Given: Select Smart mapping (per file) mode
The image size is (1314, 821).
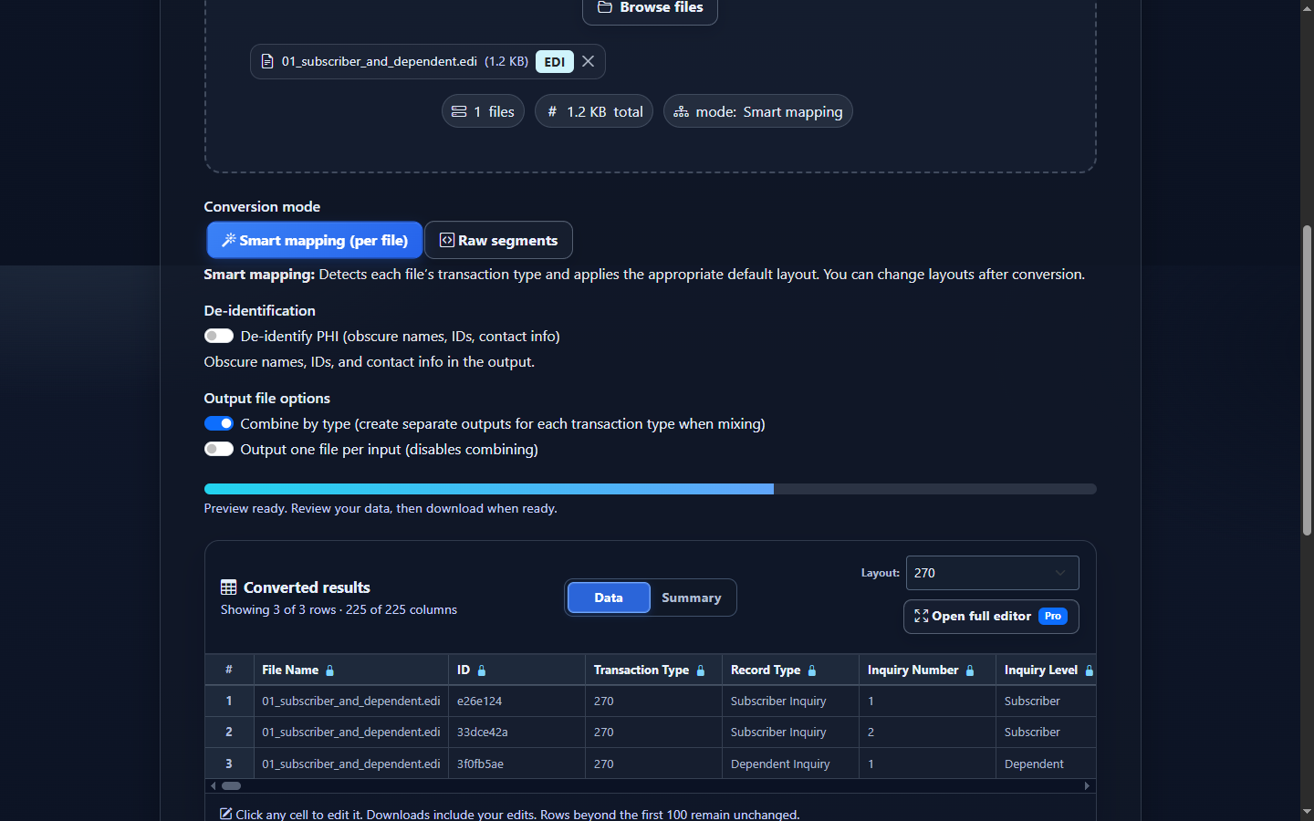Looking at the screenshot, I should pyautogui.click(x=315, y=240).
